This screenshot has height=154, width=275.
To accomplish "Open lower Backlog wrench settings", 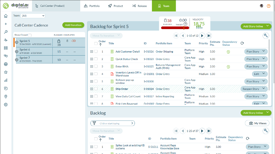I will (266, 131).
